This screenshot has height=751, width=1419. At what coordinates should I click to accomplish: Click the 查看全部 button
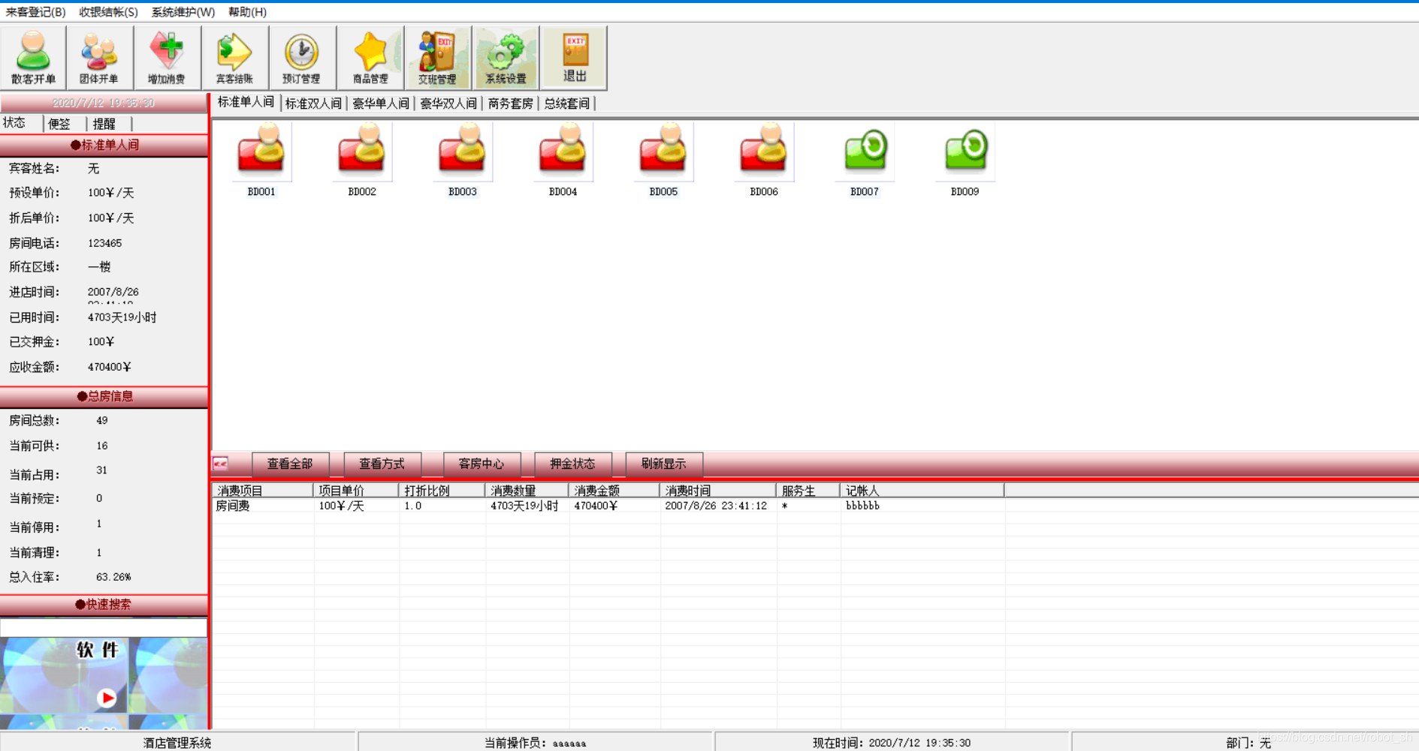point(290,464)
